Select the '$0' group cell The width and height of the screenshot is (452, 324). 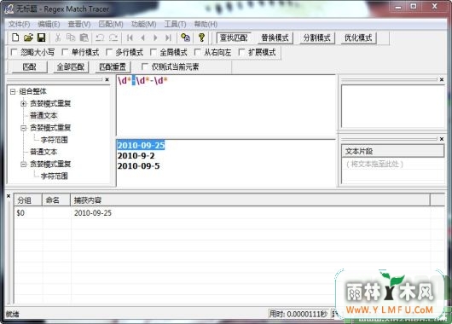point(20,213)
